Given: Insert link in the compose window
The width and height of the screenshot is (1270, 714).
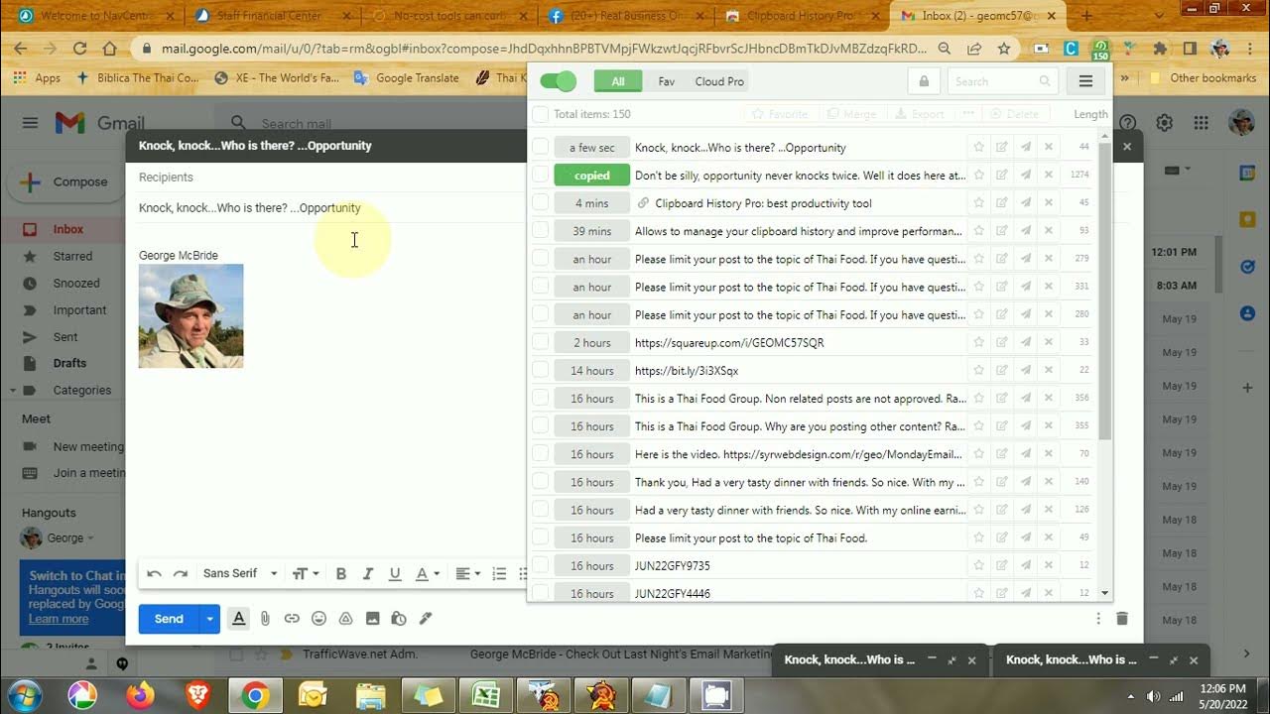Looking at the screenshot, I should 292,618.
